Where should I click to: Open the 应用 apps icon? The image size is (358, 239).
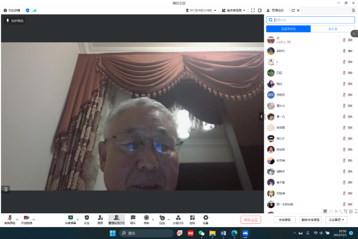(x=192, y=218)
